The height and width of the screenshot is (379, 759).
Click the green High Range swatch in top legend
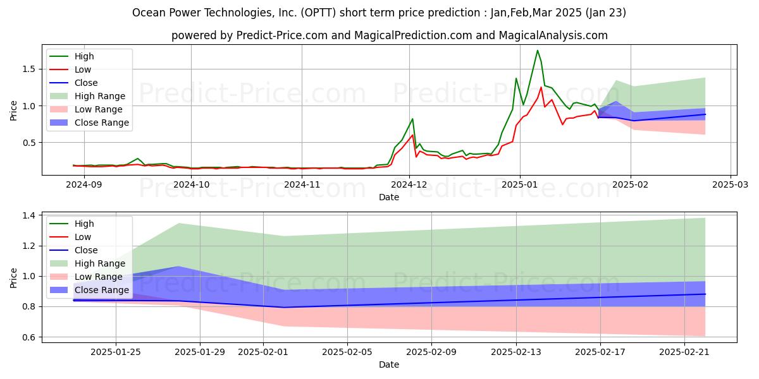(x=61, y=96)
